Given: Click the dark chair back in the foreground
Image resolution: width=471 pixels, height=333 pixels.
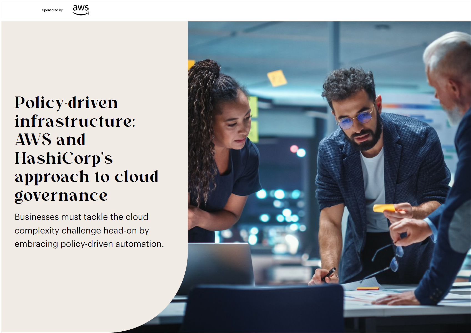Looking at the screenshot, I should coord(264,309).
